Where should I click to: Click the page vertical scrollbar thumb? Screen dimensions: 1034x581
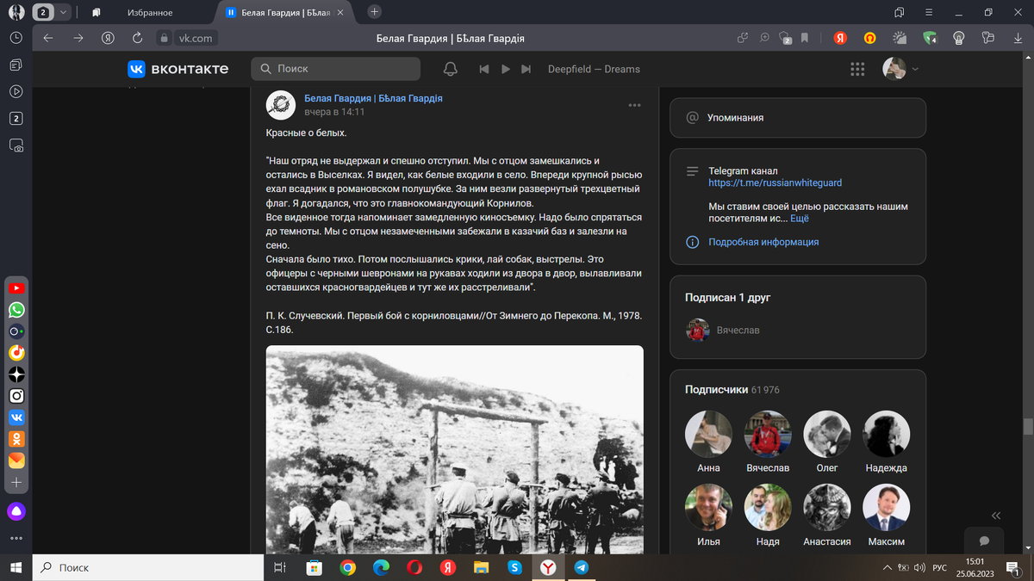1028,426
